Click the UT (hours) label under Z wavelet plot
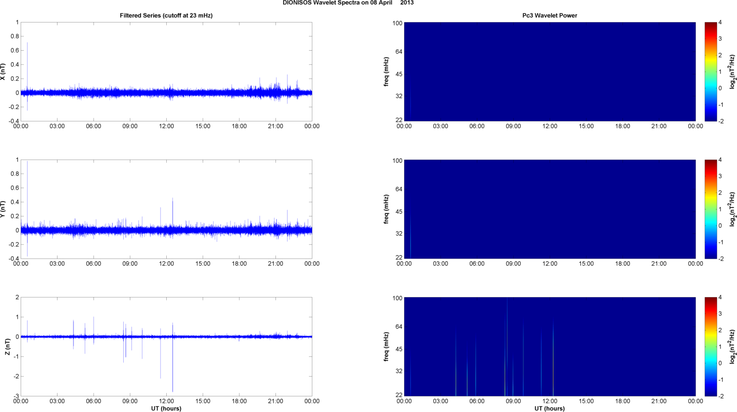737x412 pixels. 549,409
